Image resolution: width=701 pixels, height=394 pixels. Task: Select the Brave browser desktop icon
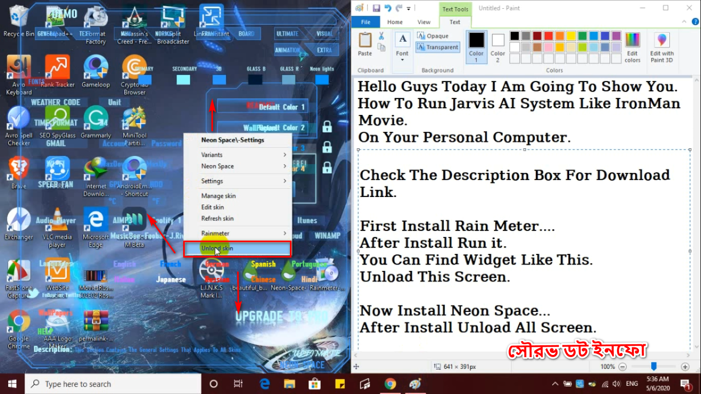[x=19, y=172]
